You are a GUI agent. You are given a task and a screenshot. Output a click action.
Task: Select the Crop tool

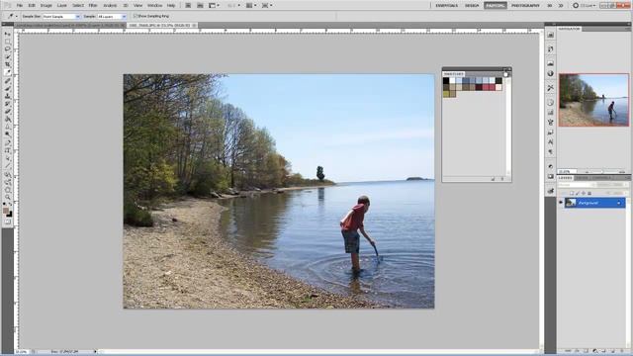pos(8,65)
